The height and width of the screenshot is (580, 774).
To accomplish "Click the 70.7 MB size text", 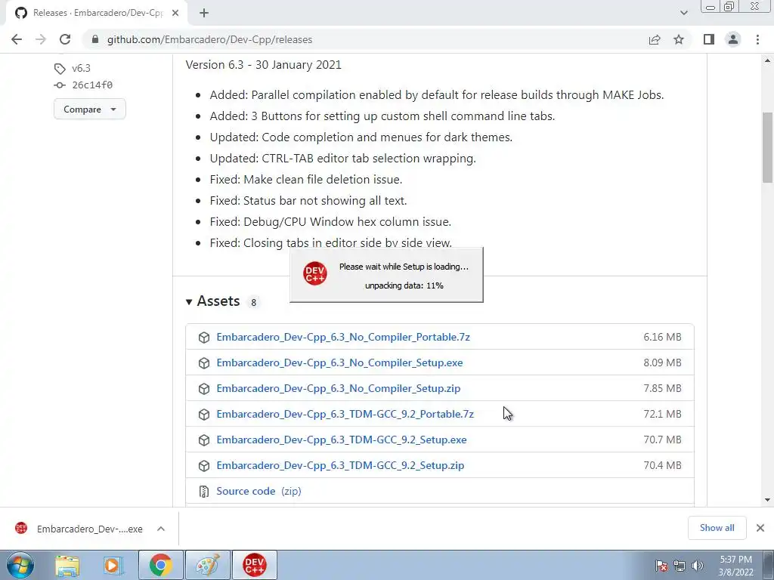I will click(x=662, y=440).
